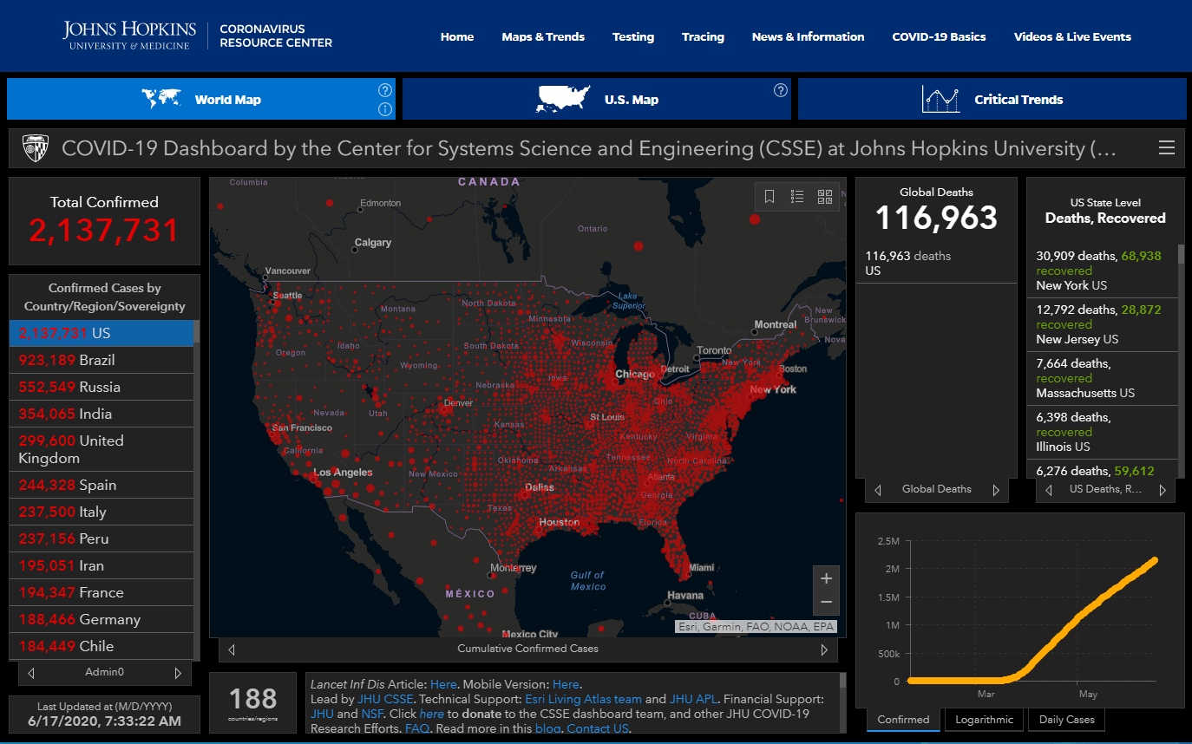Select India row with 354,065 cases
The height and width of the screenshot is (744, 1192).
pyautogui.click(x=102, y=414)
